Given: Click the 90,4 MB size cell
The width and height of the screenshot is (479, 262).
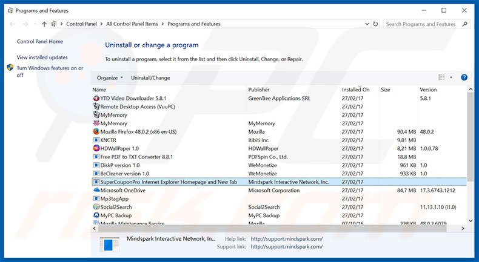Looking at the screenshot, I should pyautogui.click(x=406, y=132).
